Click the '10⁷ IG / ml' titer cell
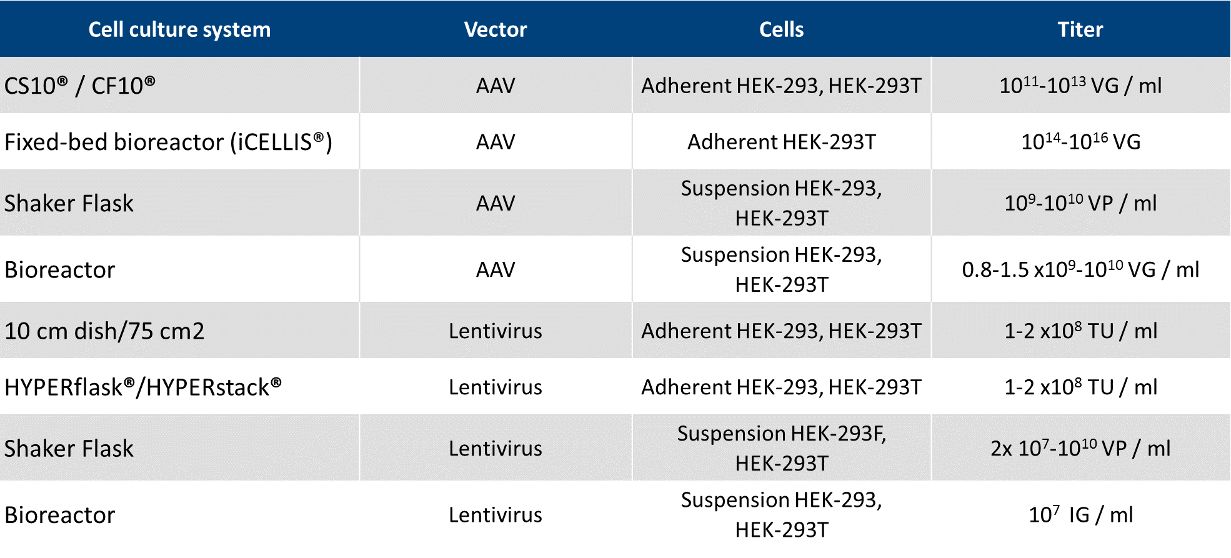The height and width of the screenshot is (558, 1231). (x=1080, y=514)
